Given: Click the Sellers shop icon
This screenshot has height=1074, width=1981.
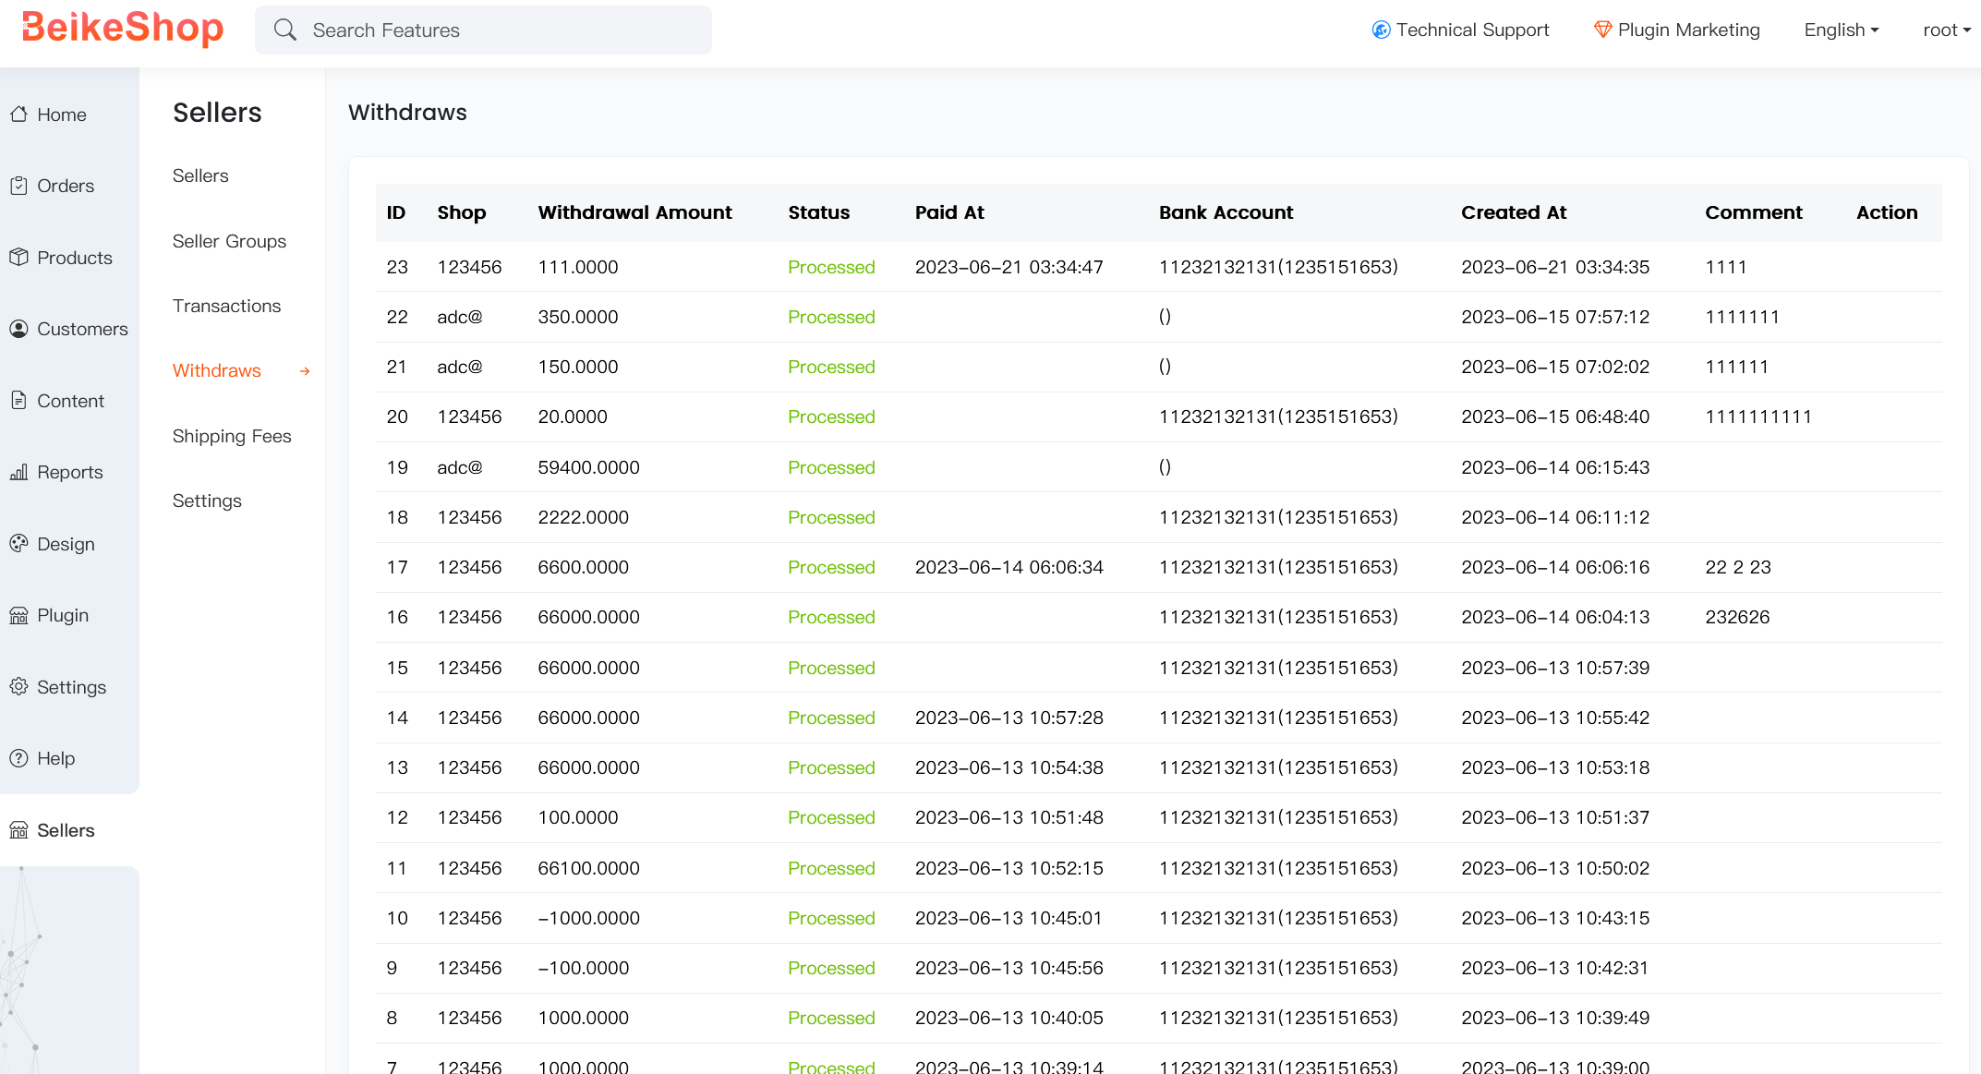Looking at the screenshot, I should pos(18,830).
